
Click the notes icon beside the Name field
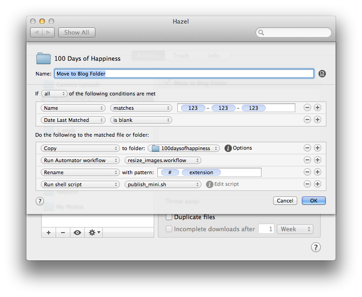coord(322,74)
